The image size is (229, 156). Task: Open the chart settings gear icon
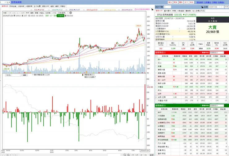tap(71, 13)
